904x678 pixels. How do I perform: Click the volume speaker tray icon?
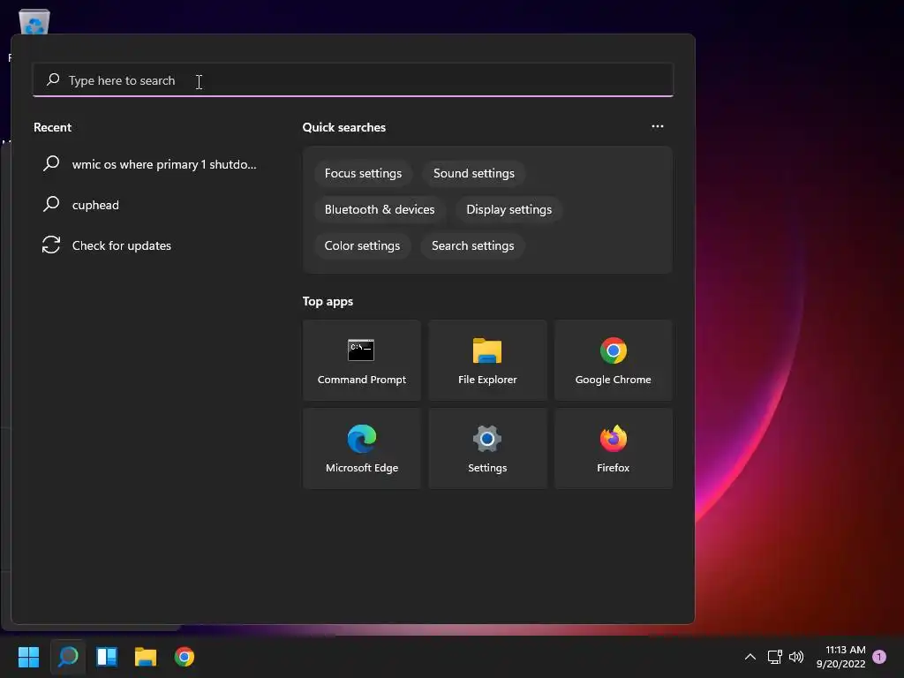pyautogui.click(x=796, y=657)
